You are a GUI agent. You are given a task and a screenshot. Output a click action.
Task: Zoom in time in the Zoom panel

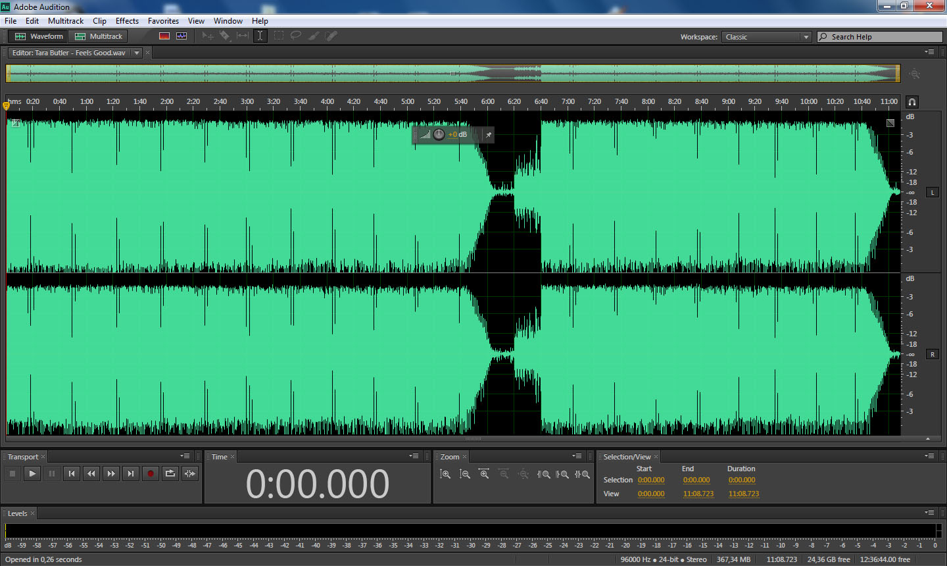484,474
